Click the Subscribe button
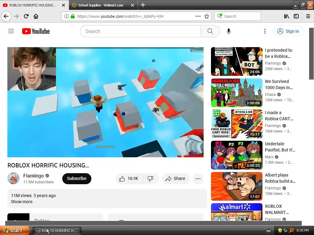This screenshot has height=235, width=314. click(x=77, y=178)
